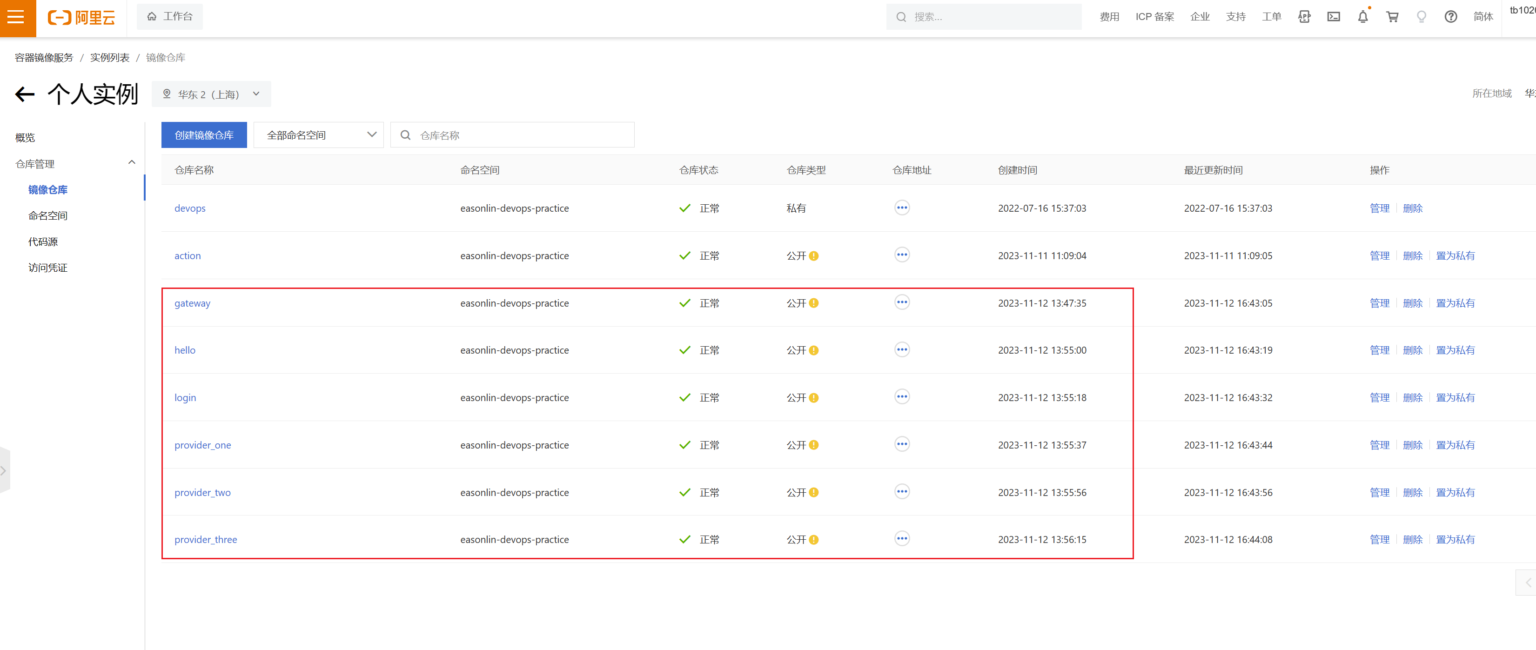Click the public warning icon for gateway

814,303
